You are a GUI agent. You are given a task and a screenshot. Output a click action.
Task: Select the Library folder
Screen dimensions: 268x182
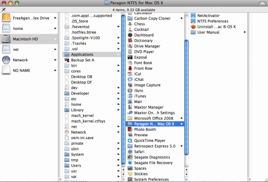tap(77, 110)
